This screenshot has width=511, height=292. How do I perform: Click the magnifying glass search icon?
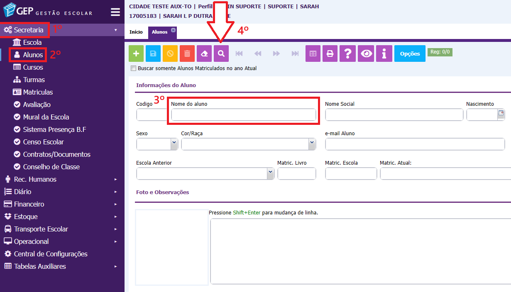[221, 54]
